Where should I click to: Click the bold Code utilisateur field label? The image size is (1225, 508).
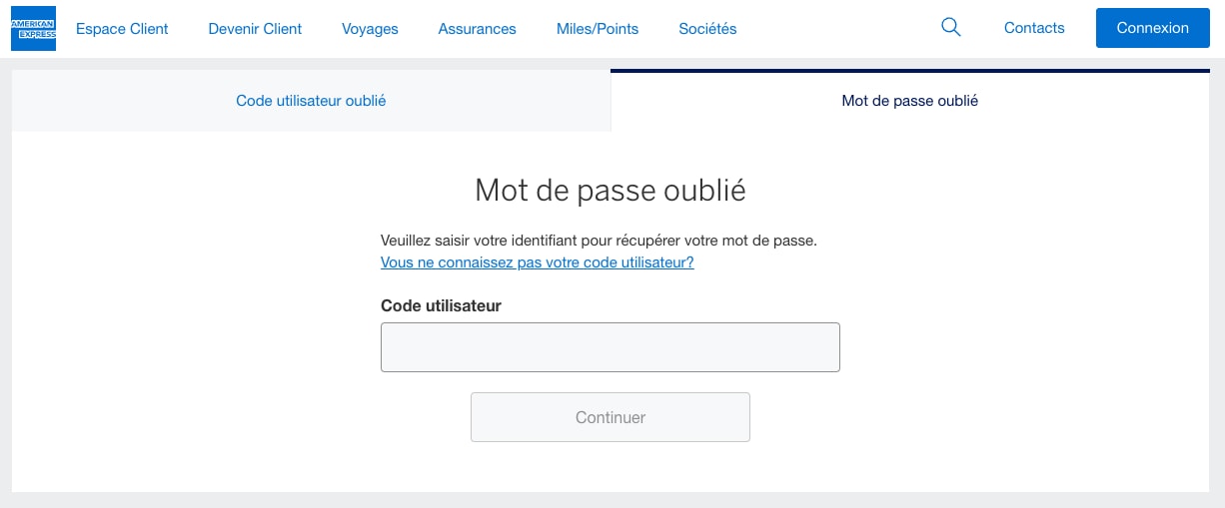pyautogui.click(x=441, y=305)
